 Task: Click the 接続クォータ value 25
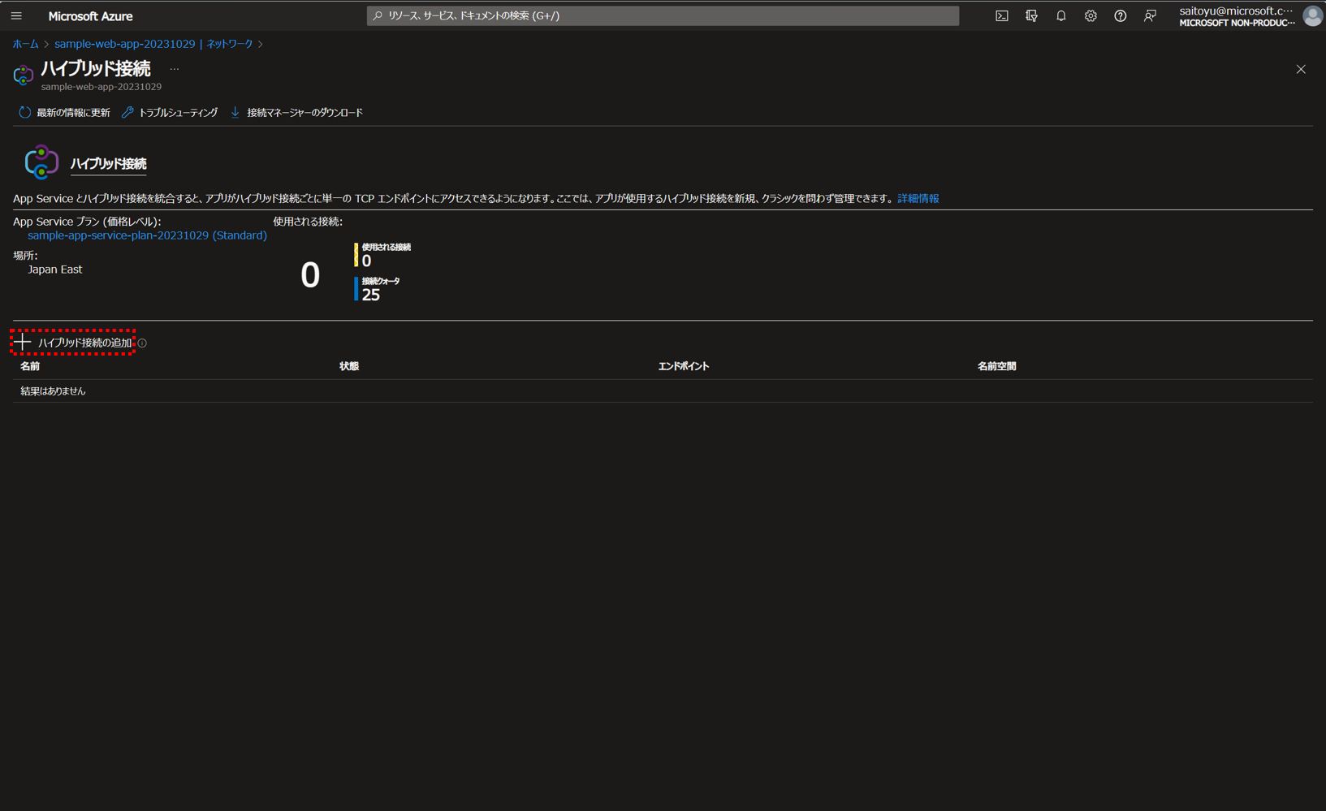point(371,295)
